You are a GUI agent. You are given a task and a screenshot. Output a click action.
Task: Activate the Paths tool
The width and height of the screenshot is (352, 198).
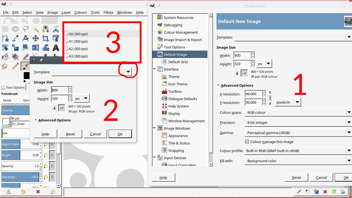5,38
